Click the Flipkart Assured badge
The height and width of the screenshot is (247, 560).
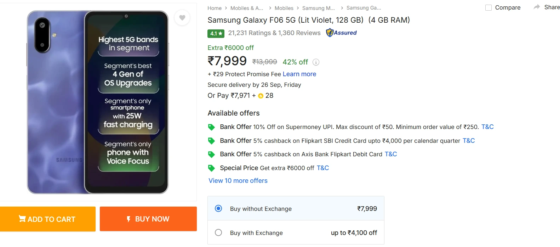(341, 33)
